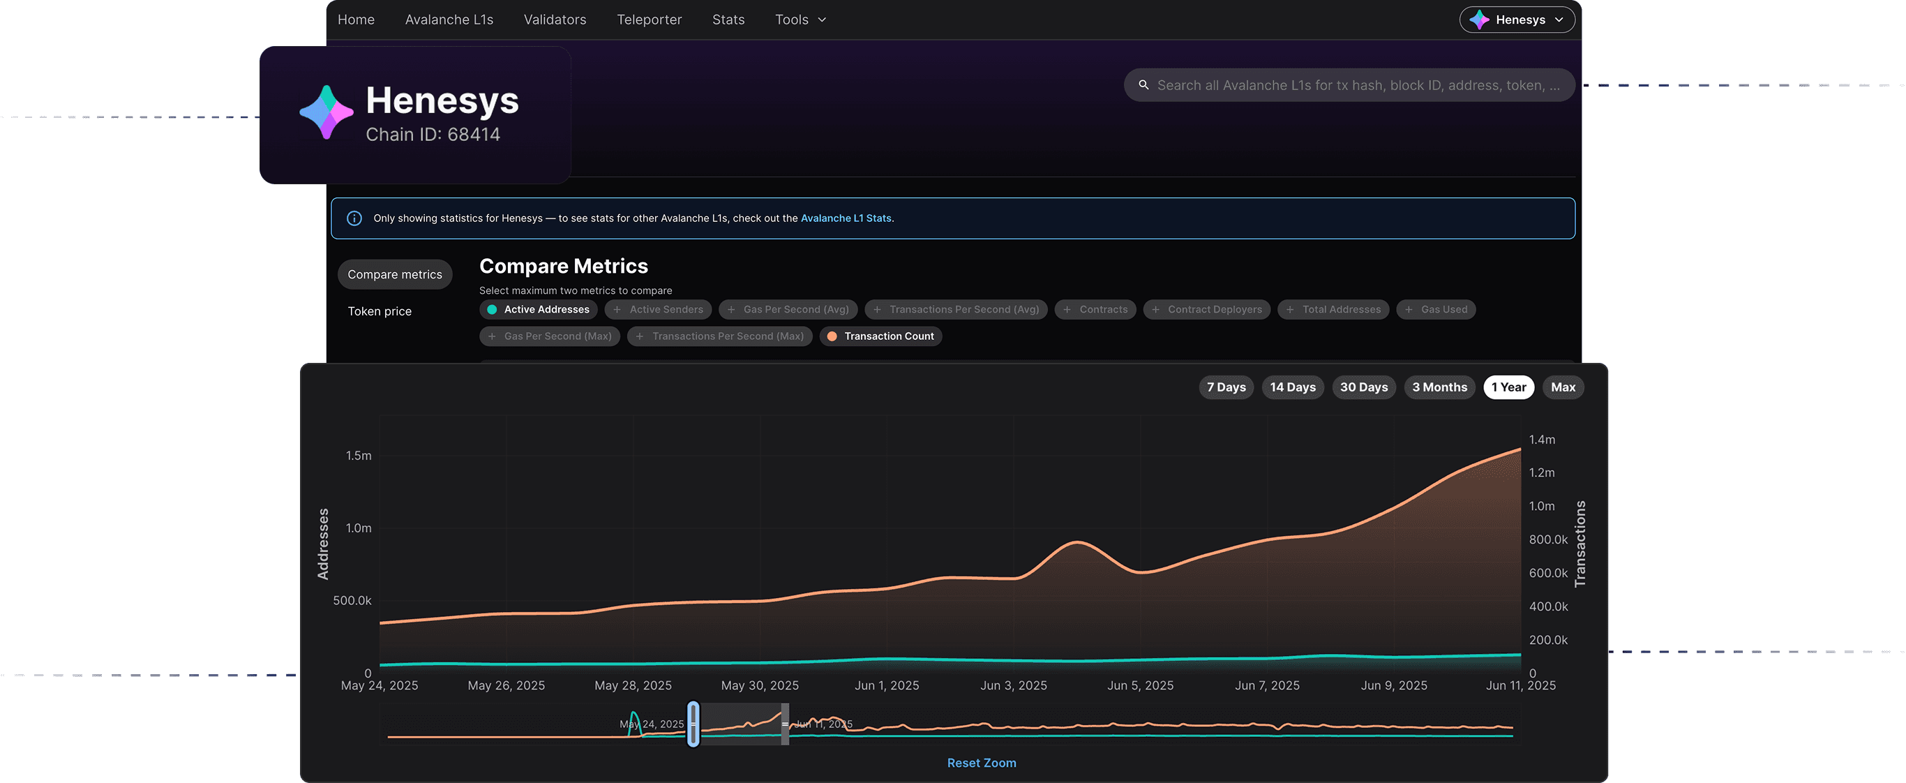Switch to Token price section
Image resolution: width=1906 pixels, height=783 pixels.
pos(380,311)
